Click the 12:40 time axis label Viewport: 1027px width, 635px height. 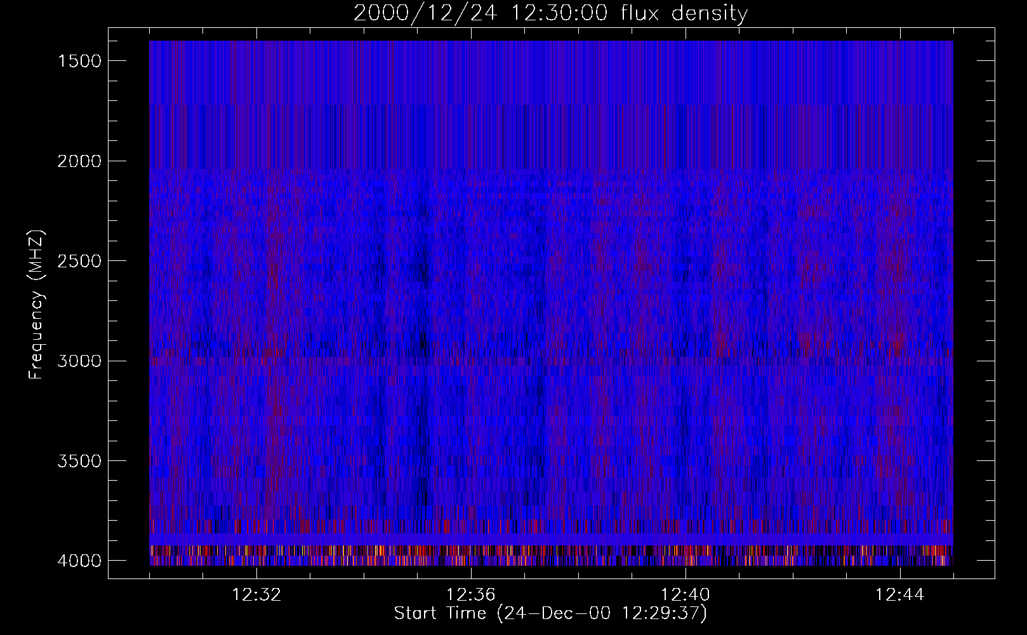tap(686, 595)
